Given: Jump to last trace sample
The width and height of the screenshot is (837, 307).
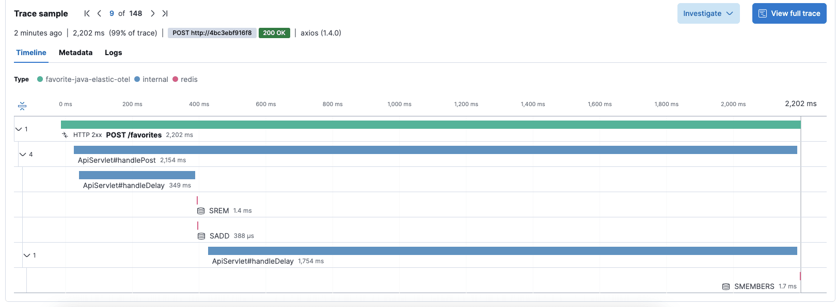Looking at the screenshot, I should pyautogui.click(x=165, y=13).
